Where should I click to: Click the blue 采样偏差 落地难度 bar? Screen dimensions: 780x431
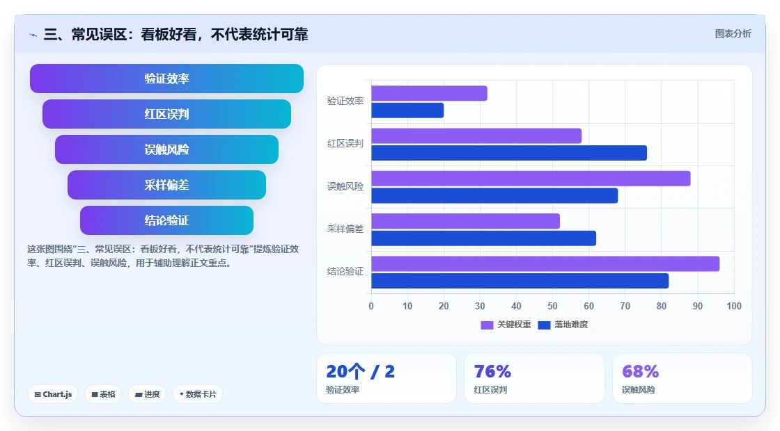pyautogui.click(x=483, y=238)
